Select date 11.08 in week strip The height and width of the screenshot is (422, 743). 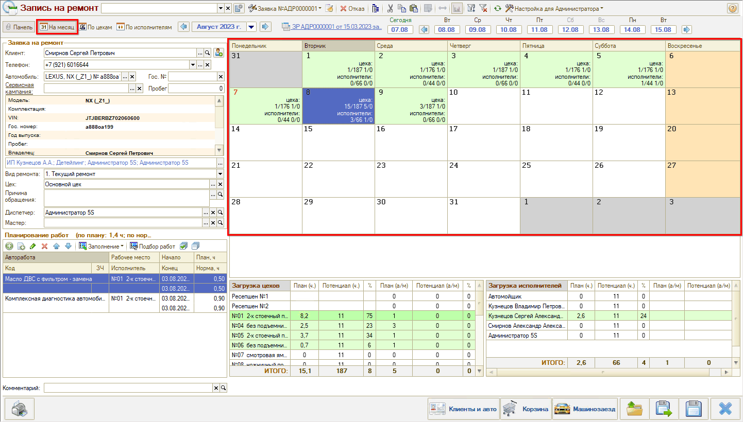(x=539, y=30)
